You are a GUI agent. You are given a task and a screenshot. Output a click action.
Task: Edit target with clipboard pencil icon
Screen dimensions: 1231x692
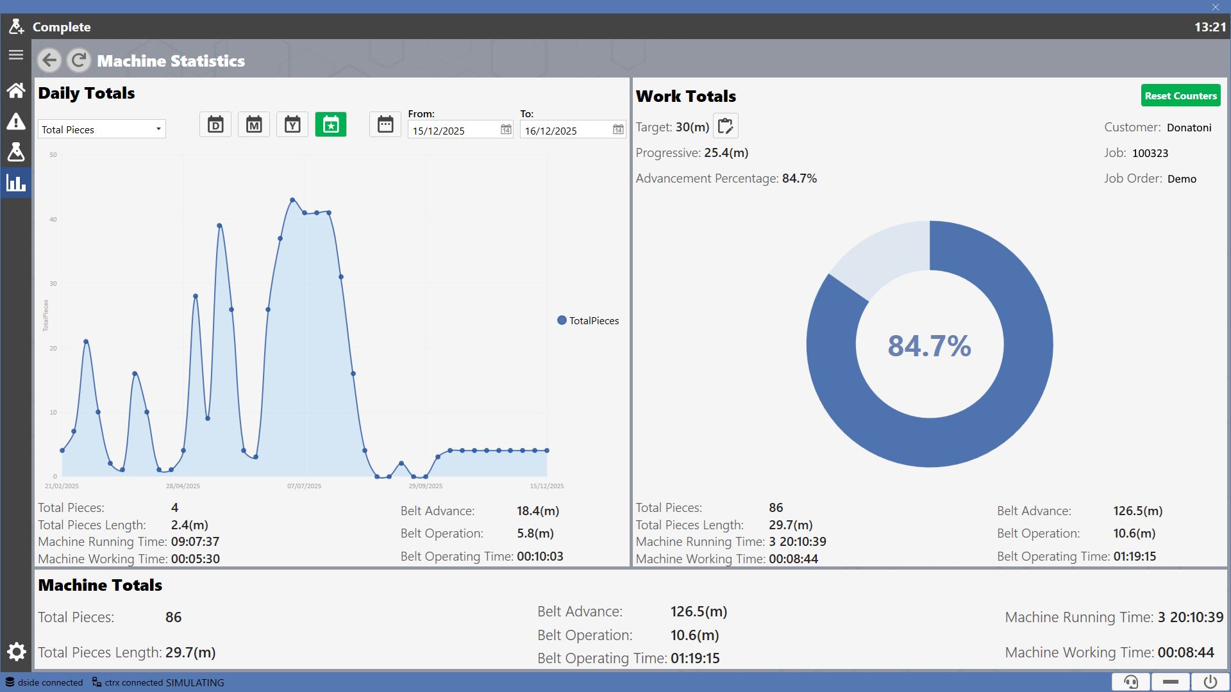click(726, 126)
